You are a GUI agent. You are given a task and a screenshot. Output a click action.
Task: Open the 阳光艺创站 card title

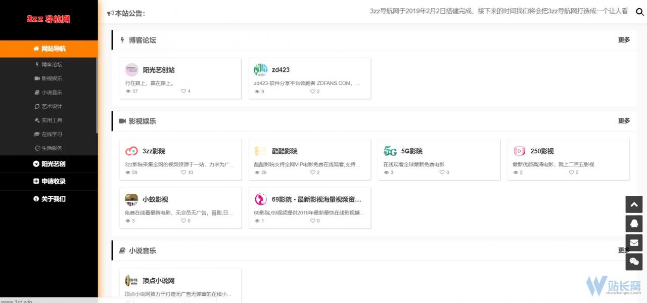159,70
